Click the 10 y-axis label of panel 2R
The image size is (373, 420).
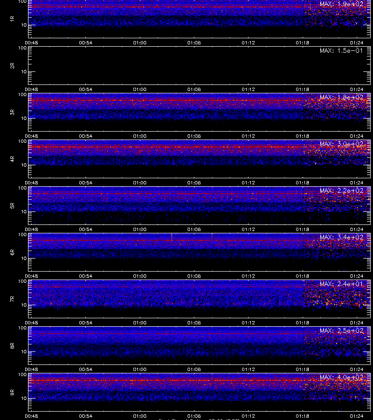tap(24, 71)
